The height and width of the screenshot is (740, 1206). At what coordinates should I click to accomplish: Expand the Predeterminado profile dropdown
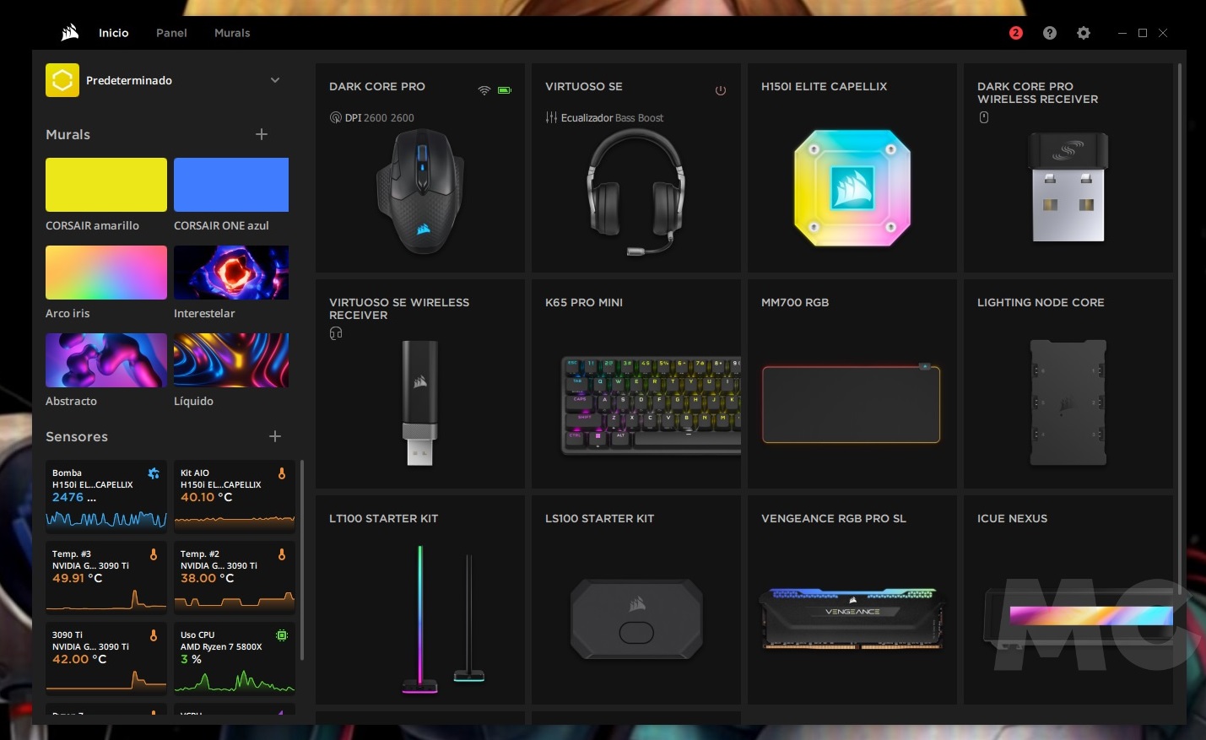pos(274,80)
